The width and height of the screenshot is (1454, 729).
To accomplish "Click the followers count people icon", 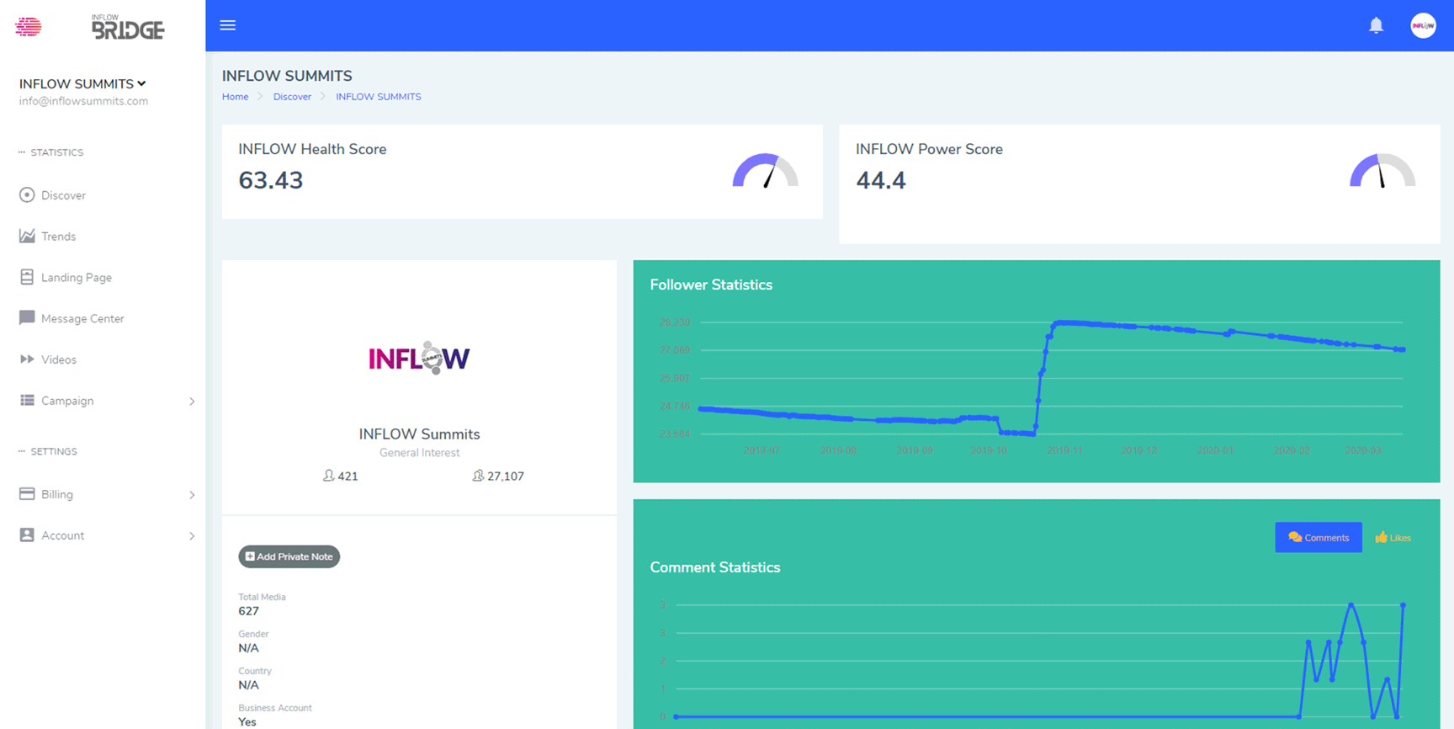I will point(478,476).
